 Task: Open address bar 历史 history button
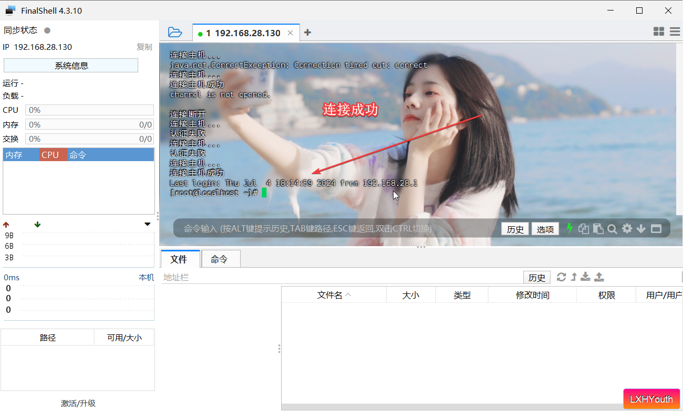pyautogui.click(x=536, y=278)
